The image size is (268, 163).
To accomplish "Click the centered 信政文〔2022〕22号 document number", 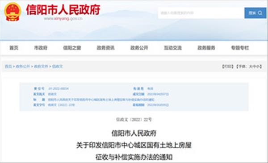I will pyautogui.click(x=134, y=119).
